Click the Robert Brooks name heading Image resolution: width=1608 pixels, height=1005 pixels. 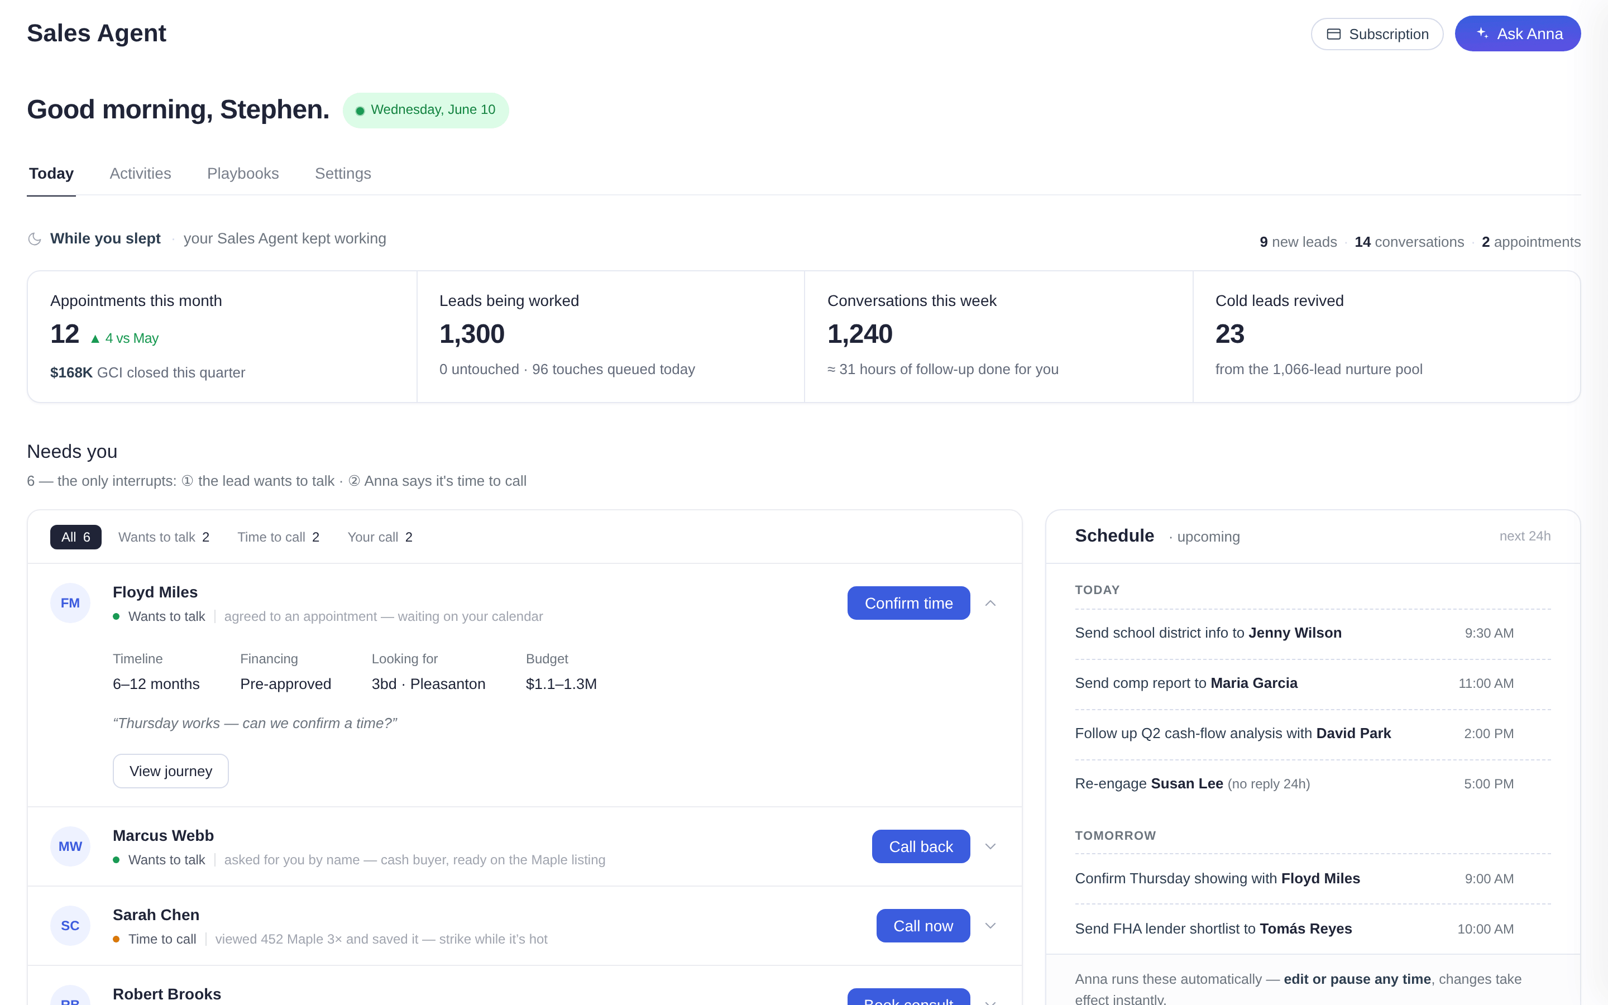167,994
